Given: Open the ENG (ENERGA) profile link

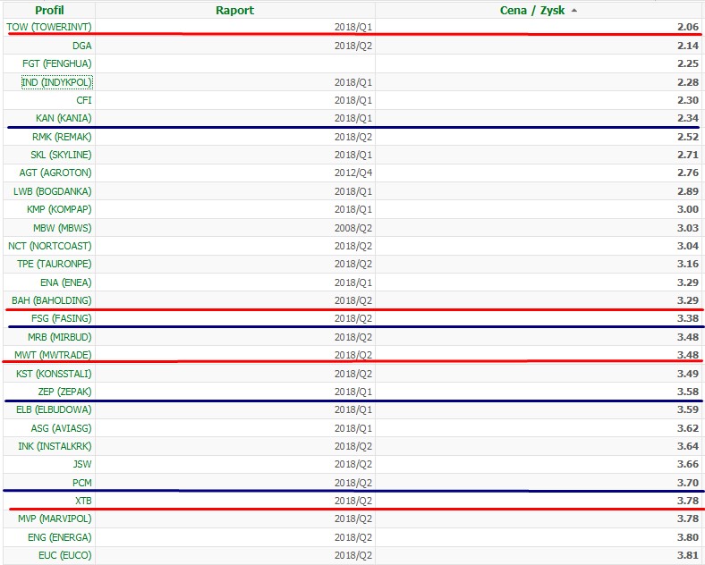Looking at the screenshot, I should (x=60, y=537).
